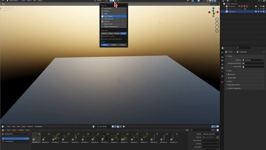The width and height of the screenshot is (266, 150).
Task: Choose Vertex in Snap To list
Action: click(x=113, y=11)
